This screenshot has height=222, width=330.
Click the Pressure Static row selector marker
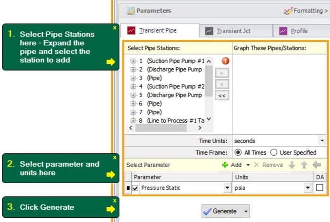[128, 188]
